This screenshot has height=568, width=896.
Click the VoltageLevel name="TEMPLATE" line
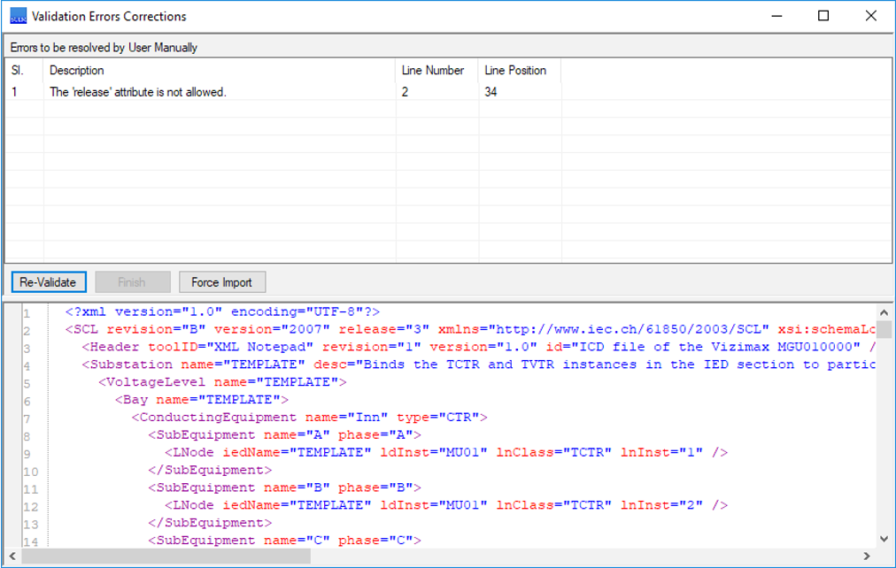[x=222, y=382]
